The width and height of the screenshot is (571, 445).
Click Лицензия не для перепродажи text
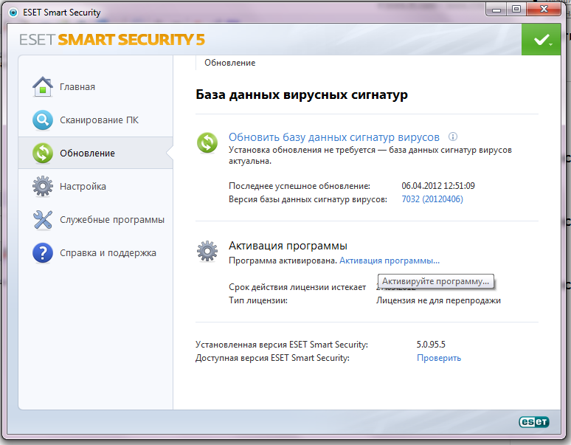(x=438, y=300)
